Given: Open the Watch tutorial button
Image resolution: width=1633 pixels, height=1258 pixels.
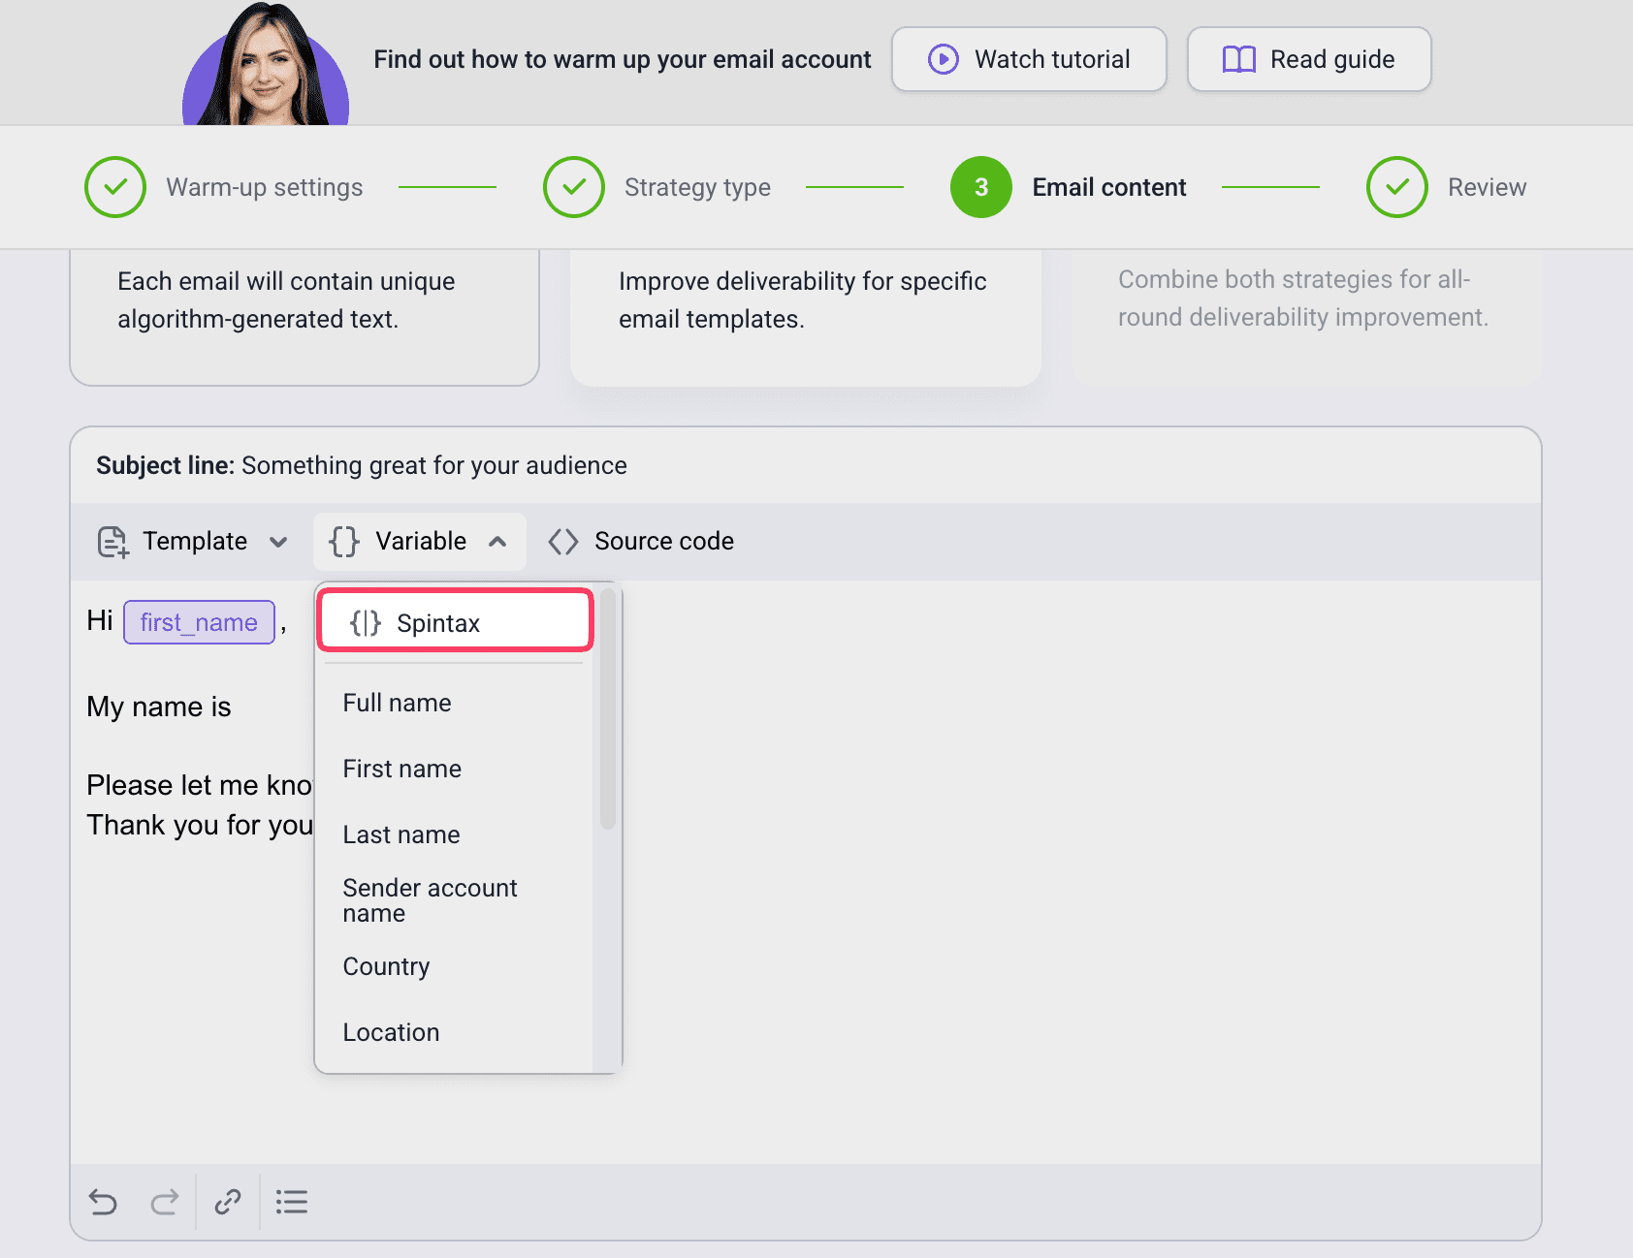Looking at the screenshot, I should coord(1028,59).
